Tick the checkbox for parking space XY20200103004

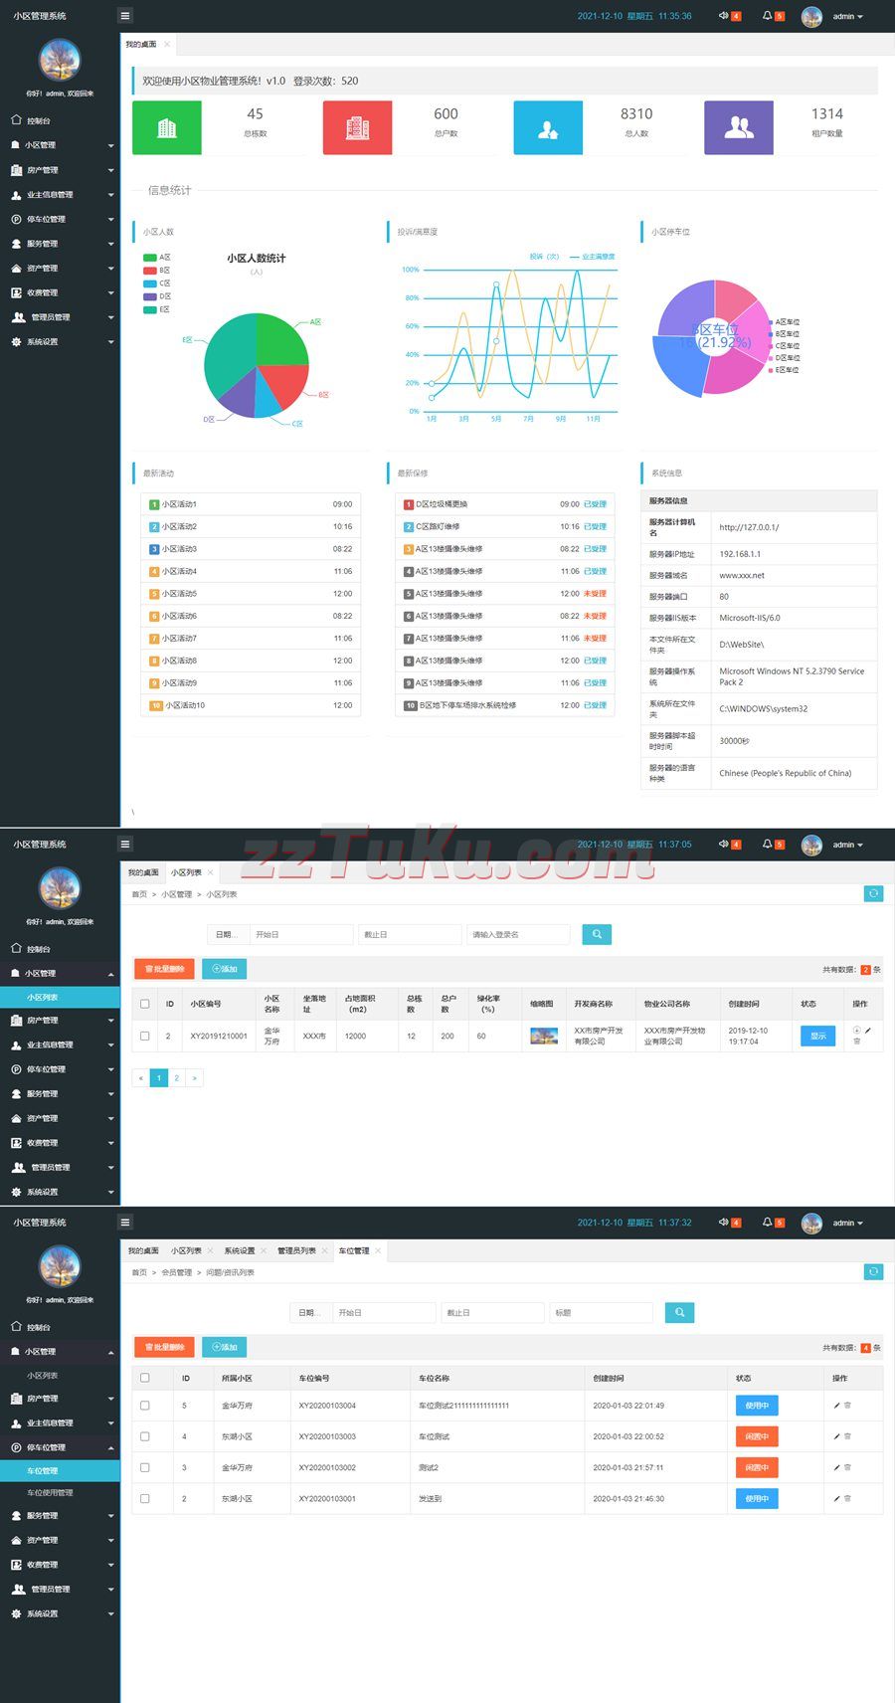click(x=145, y=1406)
